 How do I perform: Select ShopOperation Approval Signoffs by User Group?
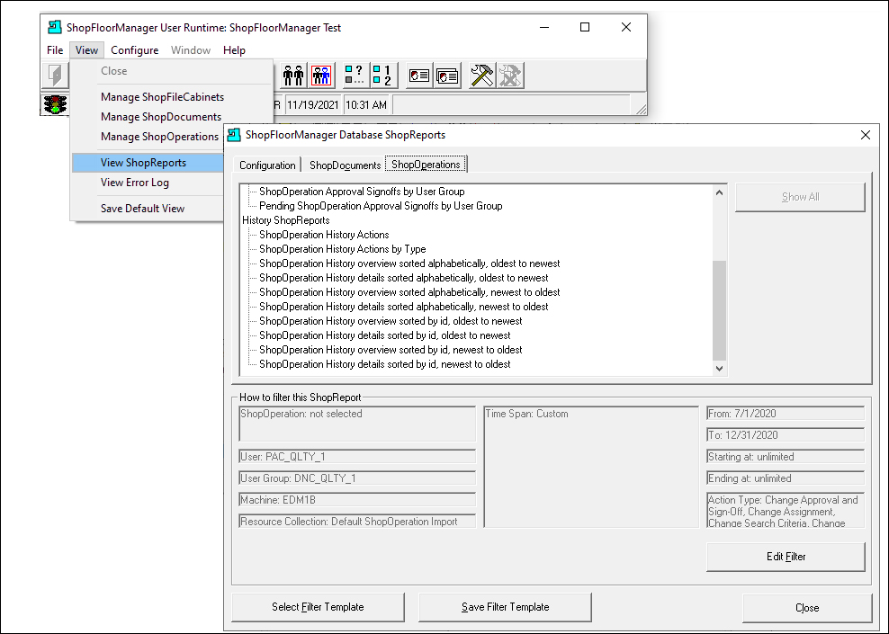click(362, 192)
